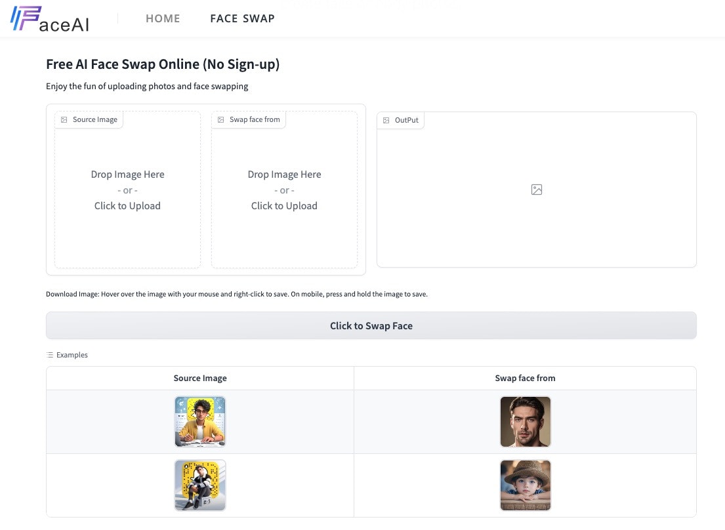Click the placeholder image icon in OutPut

click(537, 190)
